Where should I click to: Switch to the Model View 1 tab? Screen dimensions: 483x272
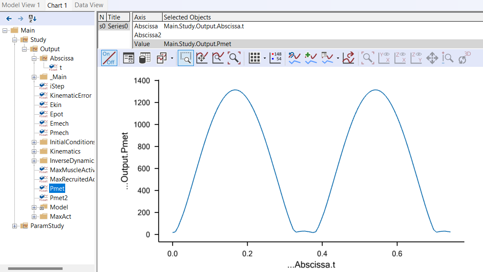click(21, 5)
